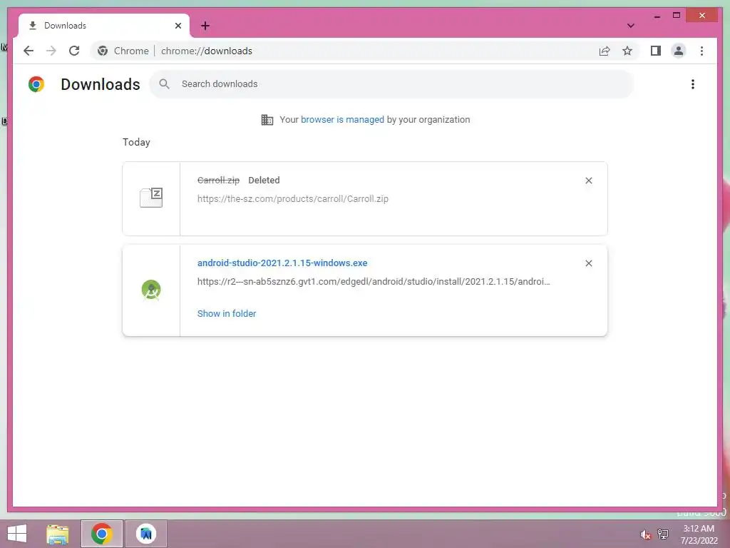730x548 pixels.
Task: Open the side panel icon
Action: coord(656,51)
